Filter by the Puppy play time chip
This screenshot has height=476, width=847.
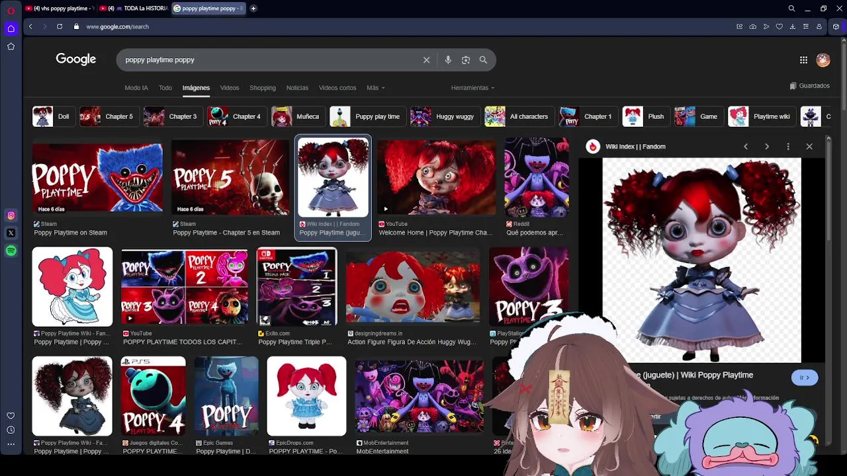click(x=367, y=116)
